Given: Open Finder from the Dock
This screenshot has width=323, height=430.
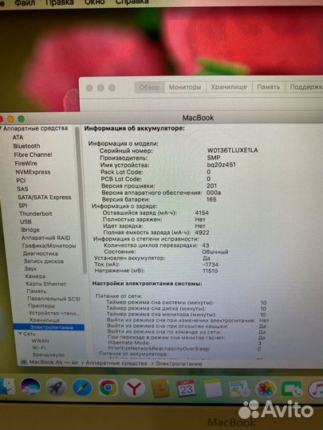Looking at the screenshot, I should click(x=6, y=386).
